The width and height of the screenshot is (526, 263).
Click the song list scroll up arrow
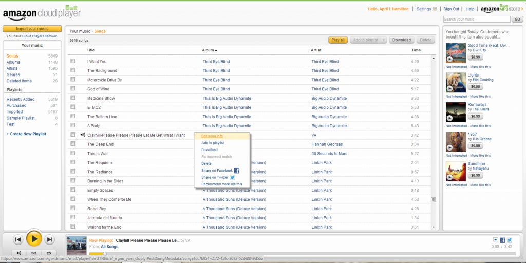point(434,59)
